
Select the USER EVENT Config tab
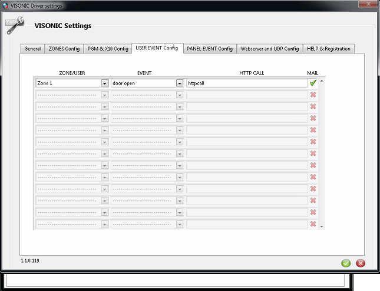[x=157, y=48]
